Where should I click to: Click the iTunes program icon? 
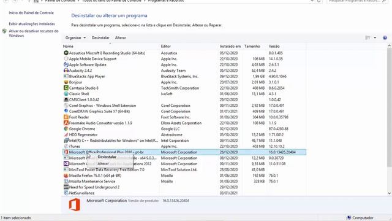click(x=66, y=146)
